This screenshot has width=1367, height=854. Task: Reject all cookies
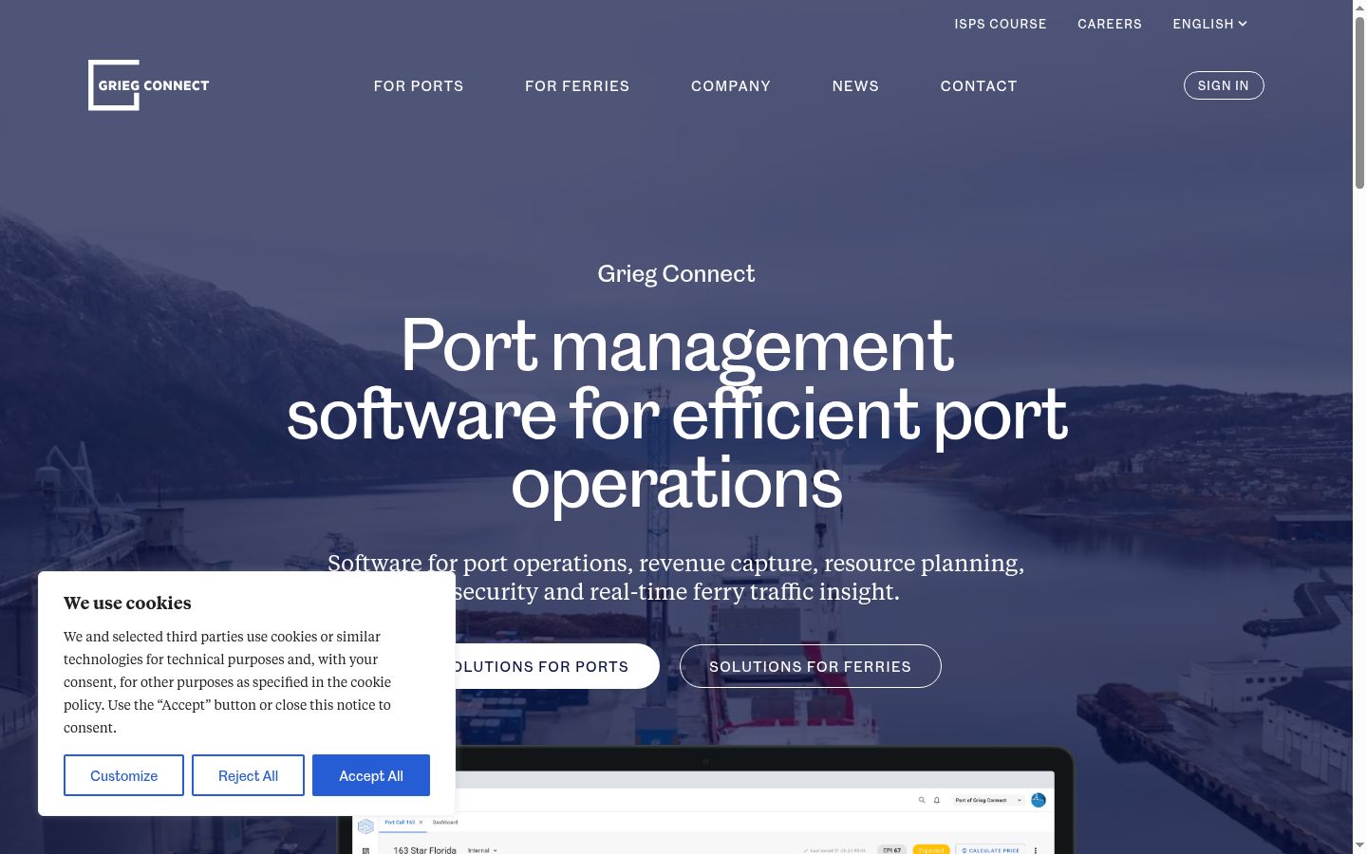(248, 775)
